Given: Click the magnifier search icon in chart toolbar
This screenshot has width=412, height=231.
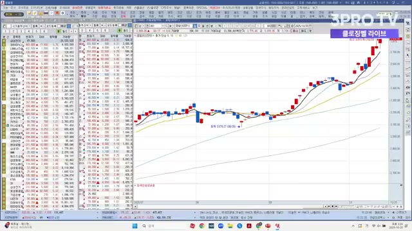Looking at the screenshot, I should pyautogui.click(x=166, y=26).
